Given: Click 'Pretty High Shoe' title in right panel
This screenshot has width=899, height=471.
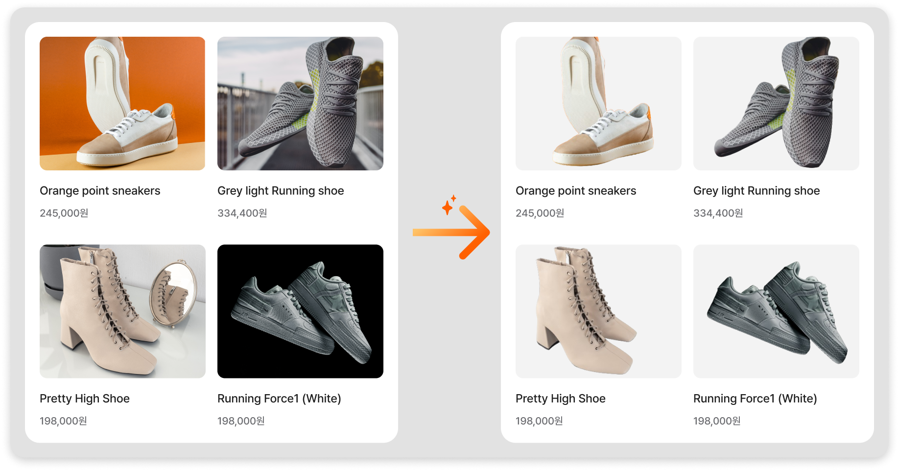Looking at the screenshot, I should coord(561,399).
